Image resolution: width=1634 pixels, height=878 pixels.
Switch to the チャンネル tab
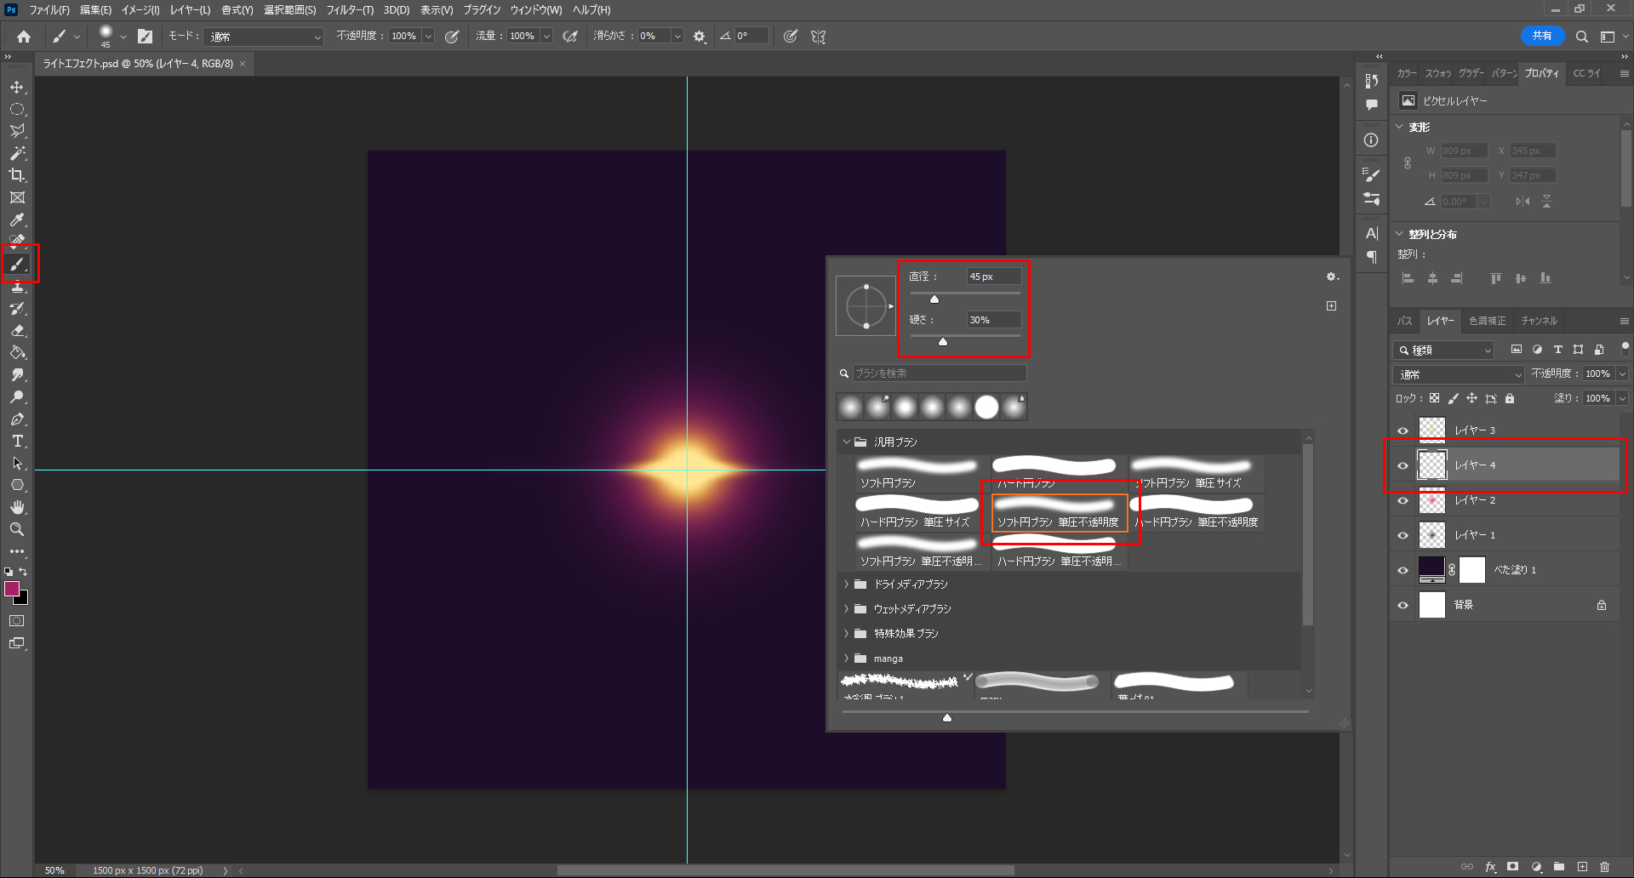click(1539, 321)
